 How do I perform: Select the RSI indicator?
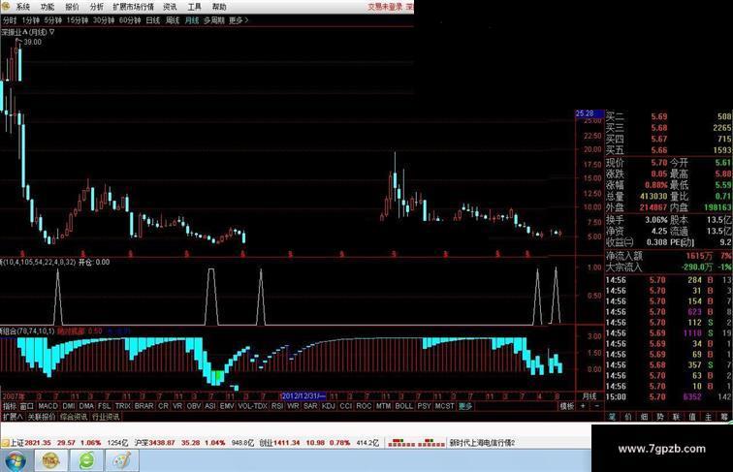coord(277,406)
